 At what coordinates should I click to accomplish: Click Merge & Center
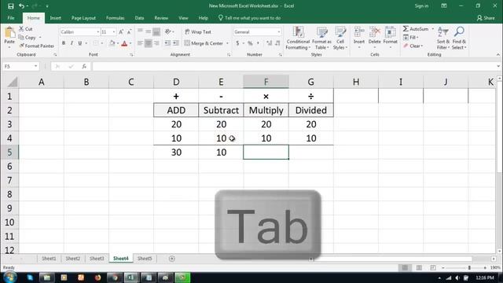click(204, 43)
